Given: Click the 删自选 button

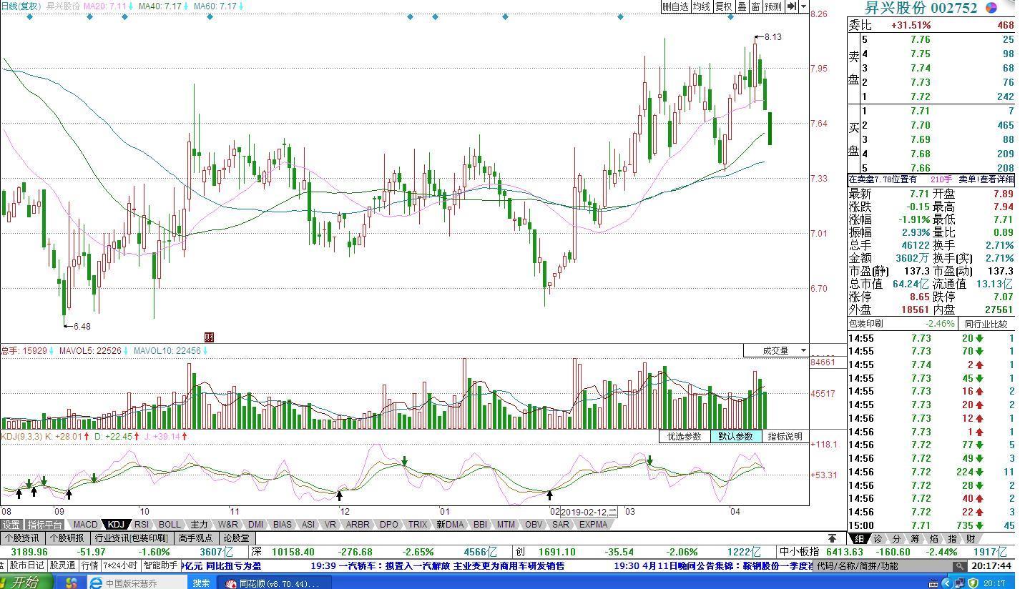Looking at the screenshot, I should [675, 6].
